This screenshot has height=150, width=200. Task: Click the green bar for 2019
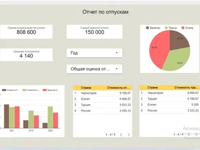pos(31,119)
